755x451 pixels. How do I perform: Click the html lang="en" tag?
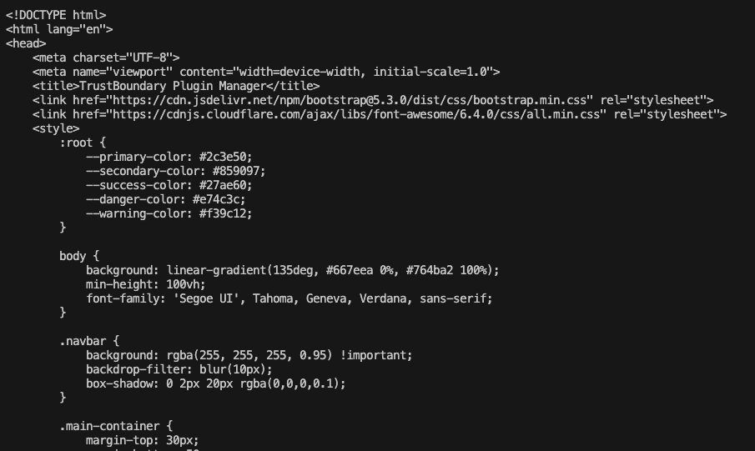(59, 29)
